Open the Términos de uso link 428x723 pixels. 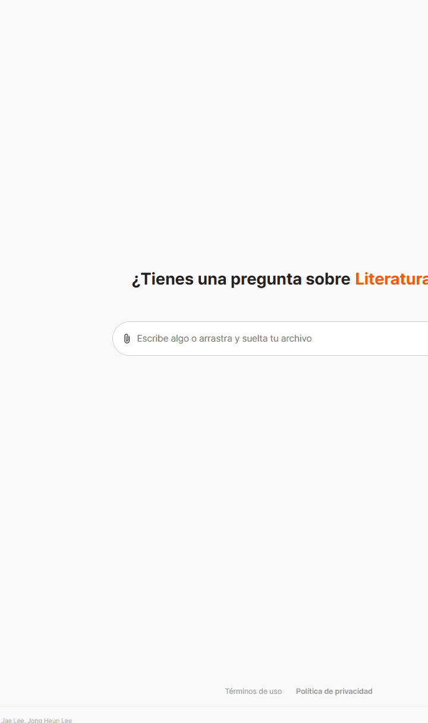tap(253, 691)
